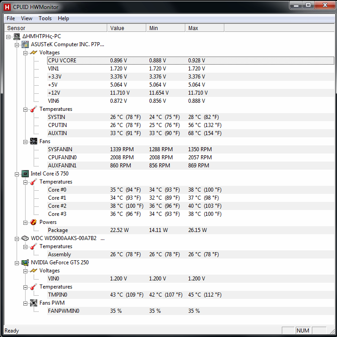Click the ASUSTeK motherboard icon
The image size is (337, 337).
(x=25, y=44)
